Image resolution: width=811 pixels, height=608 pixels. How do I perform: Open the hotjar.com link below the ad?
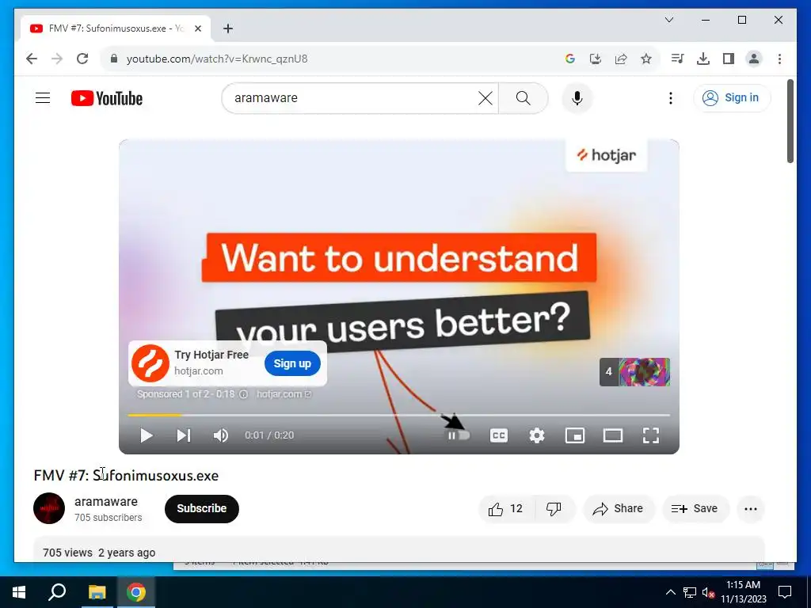pos(284,394)
